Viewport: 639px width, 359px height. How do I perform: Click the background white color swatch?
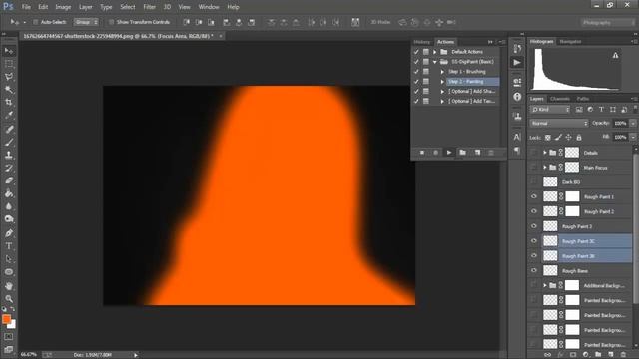[x=13, y=325]
